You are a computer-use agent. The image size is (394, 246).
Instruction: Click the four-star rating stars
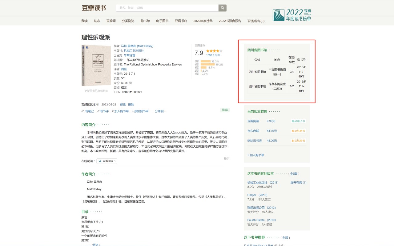[x=214, y=51]
